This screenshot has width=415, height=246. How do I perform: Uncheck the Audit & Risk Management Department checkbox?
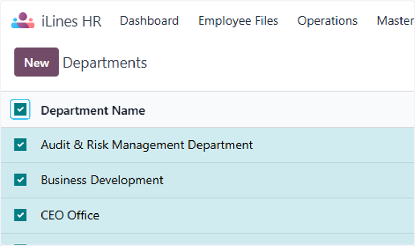point(20,145)
